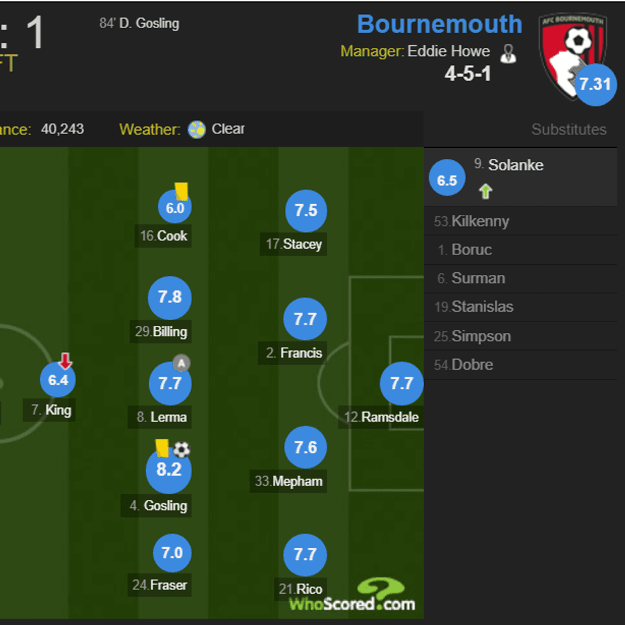
Task: Click King's red substituted-off arrow
Action: (x=65, y=362)
